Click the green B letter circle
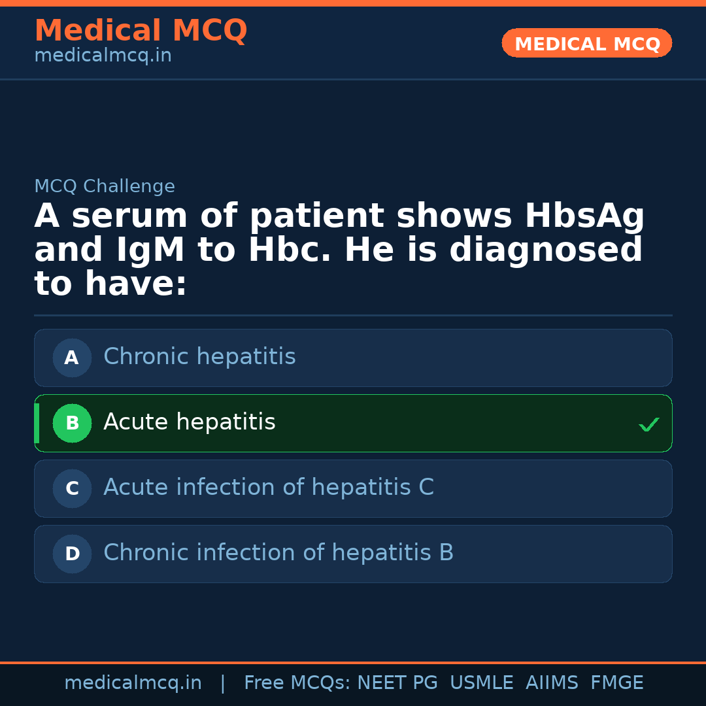 [72, 423]
